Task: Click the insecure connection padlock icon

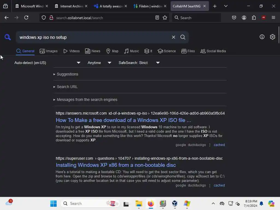Action: click(x=51, y=18)
